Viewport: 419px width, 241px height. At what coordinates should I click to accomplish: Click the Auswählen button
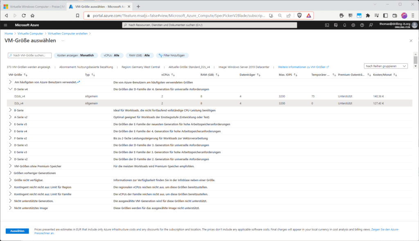coord(17,231)
